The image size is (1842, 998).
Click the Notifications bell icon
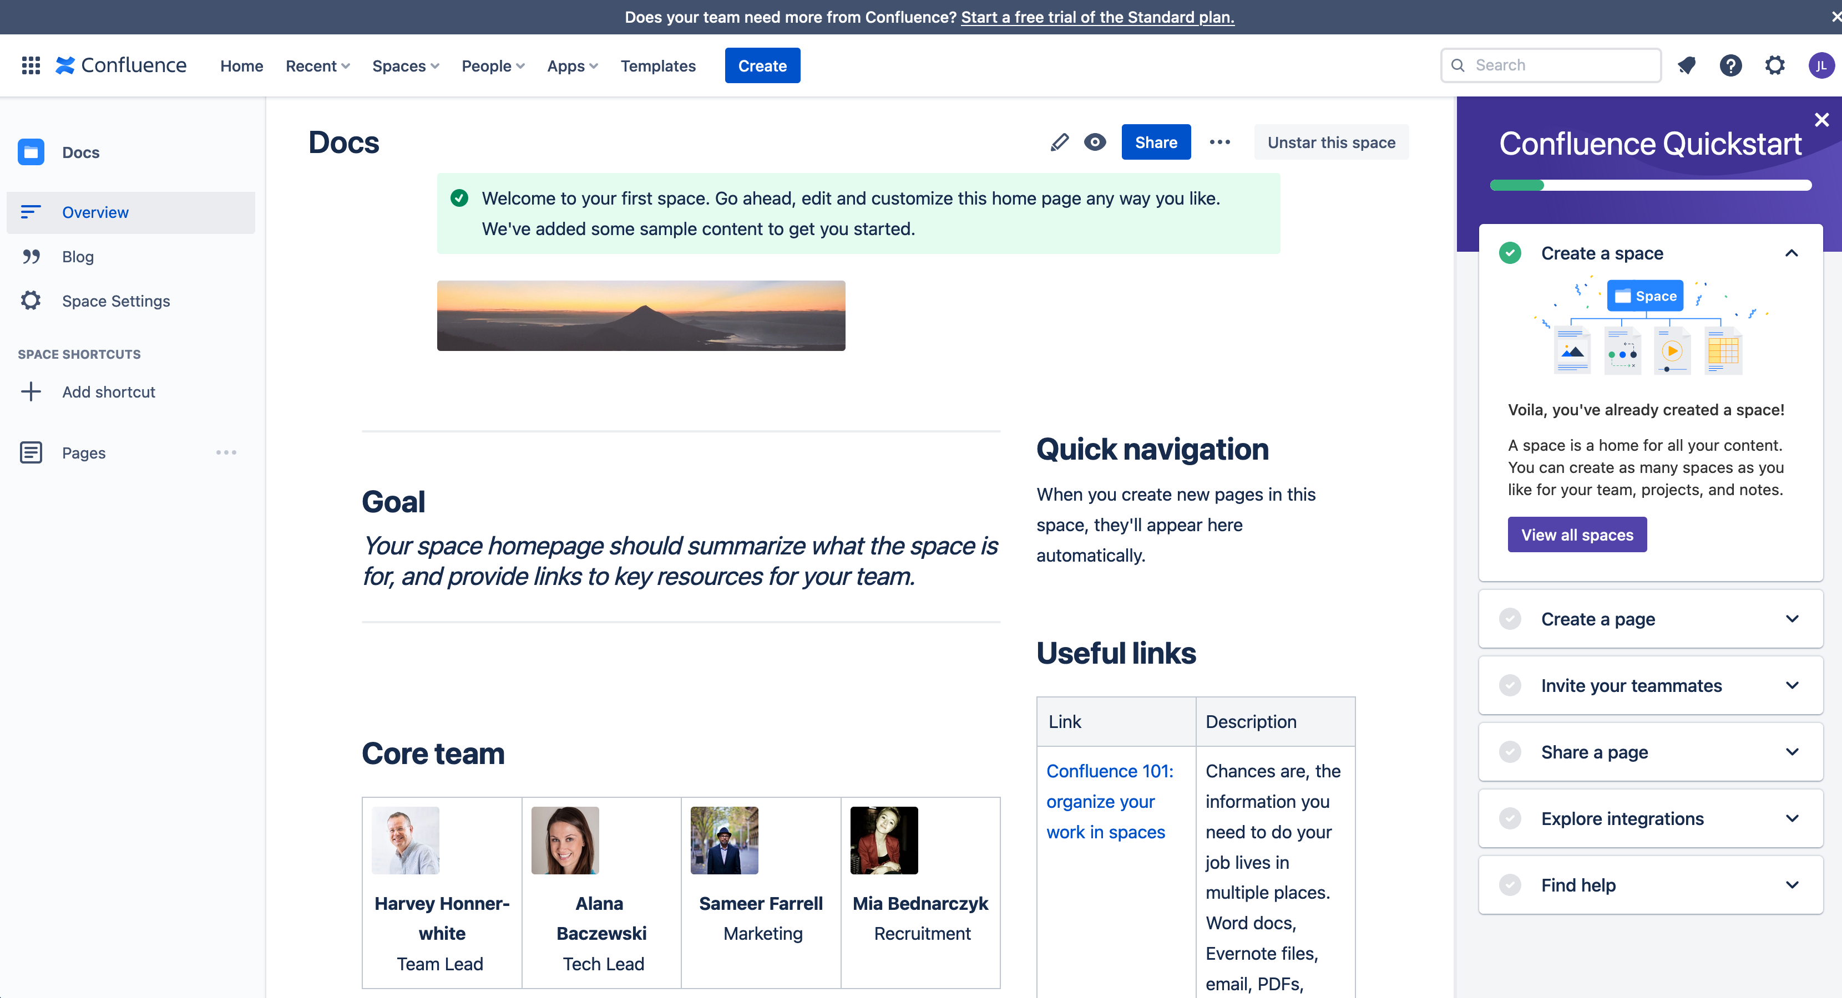click(1686, 65)
